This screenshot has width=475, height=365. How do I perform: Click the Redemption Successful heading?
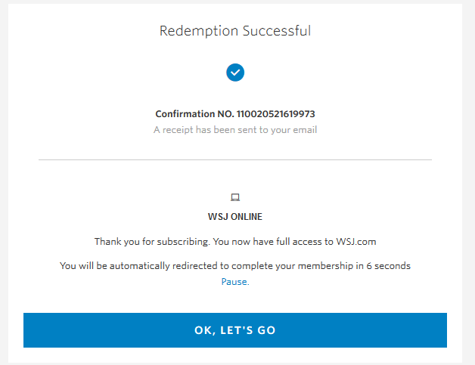tap(235, 31)
